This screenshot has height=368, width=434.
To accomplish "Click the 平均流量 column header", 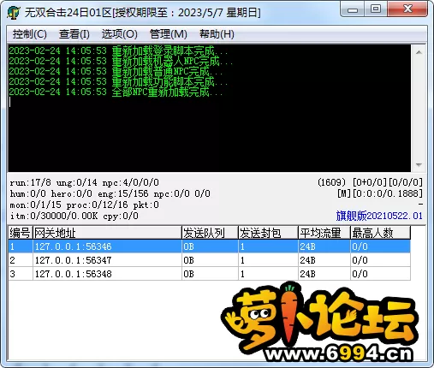I will pos(324,233).
